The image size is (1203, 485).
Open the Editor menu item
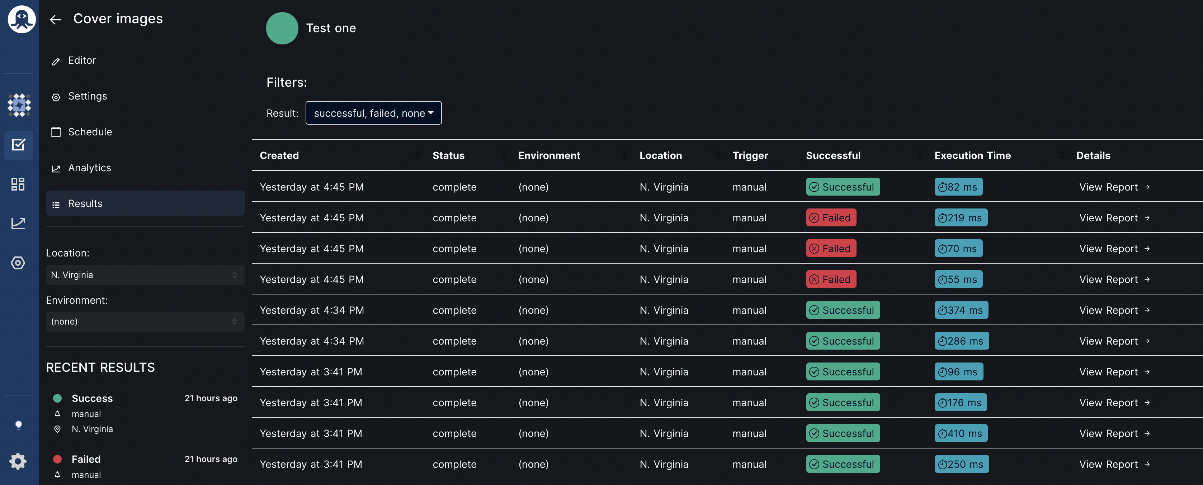pos(82,61)
